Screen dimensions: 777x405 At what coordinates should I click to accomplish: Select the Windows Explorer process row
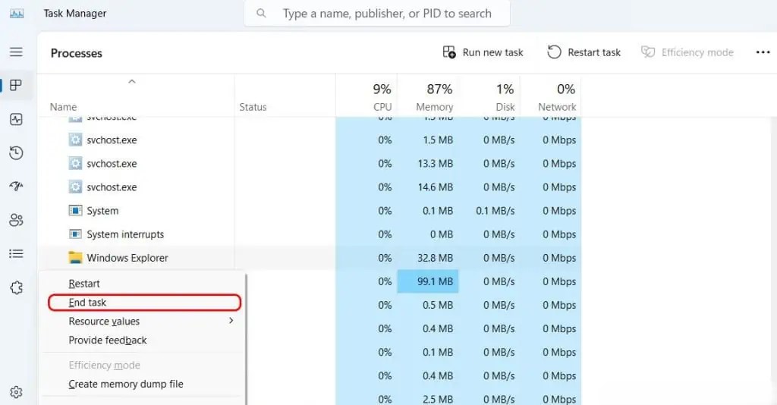point(310,258)
